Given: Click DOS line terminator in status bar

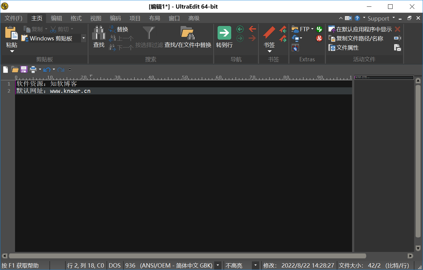Looking at the screenshot, I should [115, 265].
